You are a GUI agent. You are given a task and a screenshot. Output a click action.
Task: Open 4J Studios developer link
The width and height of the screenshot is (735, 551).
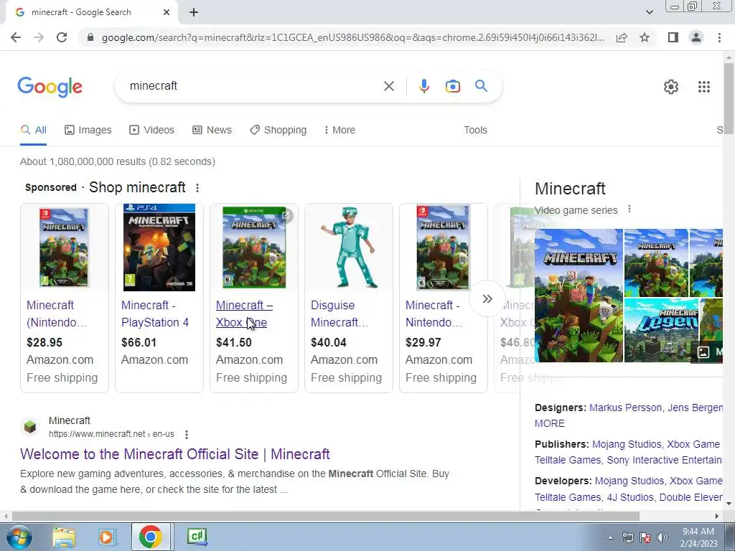(x=630, y=497)
